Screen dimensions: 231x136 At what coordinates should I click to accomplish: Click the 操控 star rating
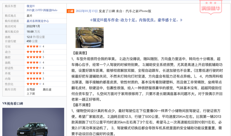click(x=34, y=57)
